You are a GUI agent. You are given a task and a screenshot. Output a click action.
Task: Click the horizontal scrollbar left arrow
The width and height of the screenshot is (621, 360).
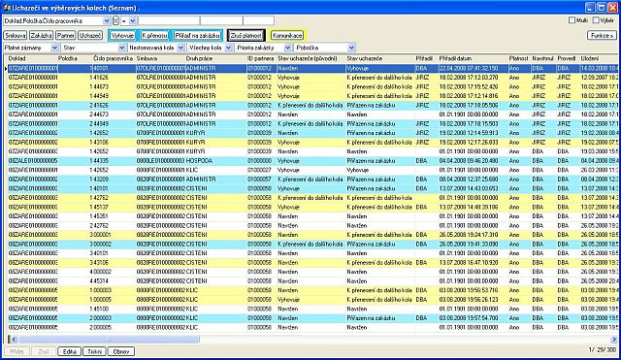[13, 340]
